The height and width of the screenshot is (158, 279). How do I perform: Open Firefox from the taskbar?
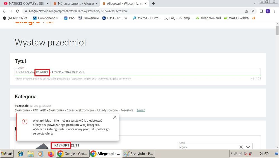coord(51,154)
